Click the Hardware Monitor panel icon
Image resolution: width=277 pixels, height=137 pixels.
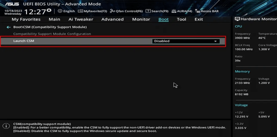(x=237, y=19)
